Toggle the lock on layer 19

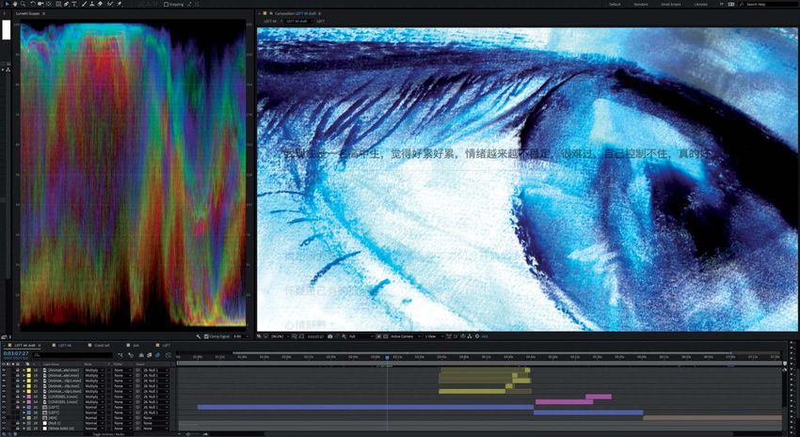(18, 375)
